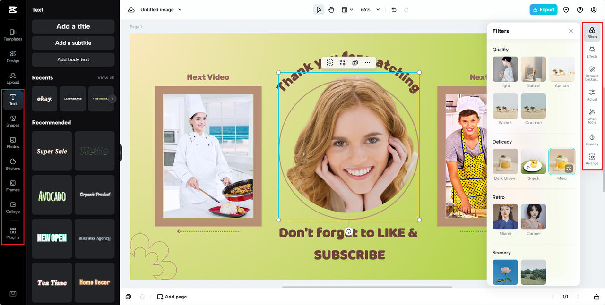
Task: Click the crop icon in floating toolbar
Action: [x=330, y=62]
